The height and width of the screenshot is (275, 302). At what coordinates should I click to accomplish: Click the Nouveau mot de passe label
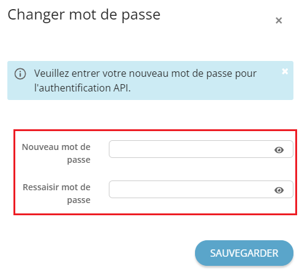coord(56,153)
